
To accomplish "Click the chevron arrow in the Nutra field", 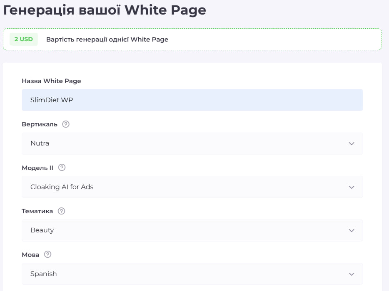I will tap(351, 143).
